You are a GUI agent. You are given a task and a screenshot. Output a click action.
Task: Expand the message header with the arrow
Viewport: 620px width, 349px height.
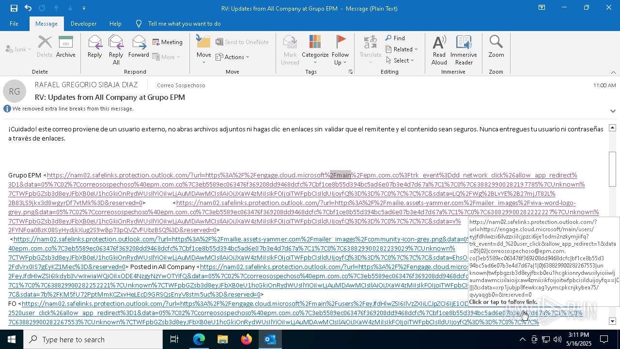tap(613, 111)
